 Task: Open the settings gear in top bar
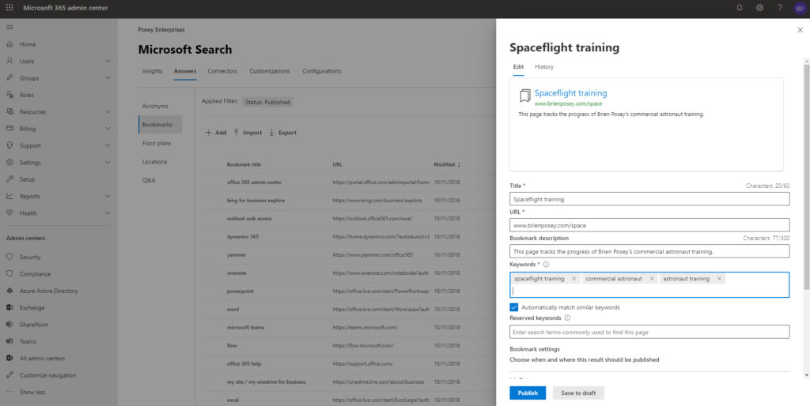click(x=759, y=8)
